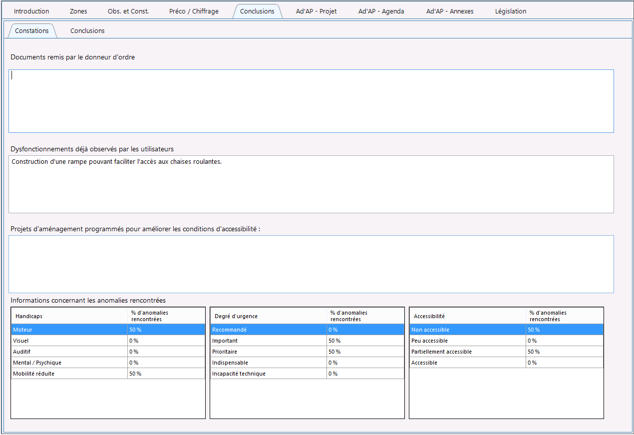Viewport: 634px width, 435px height.
Task: Select the Constations sub-tab
Action: pos(32,30)
